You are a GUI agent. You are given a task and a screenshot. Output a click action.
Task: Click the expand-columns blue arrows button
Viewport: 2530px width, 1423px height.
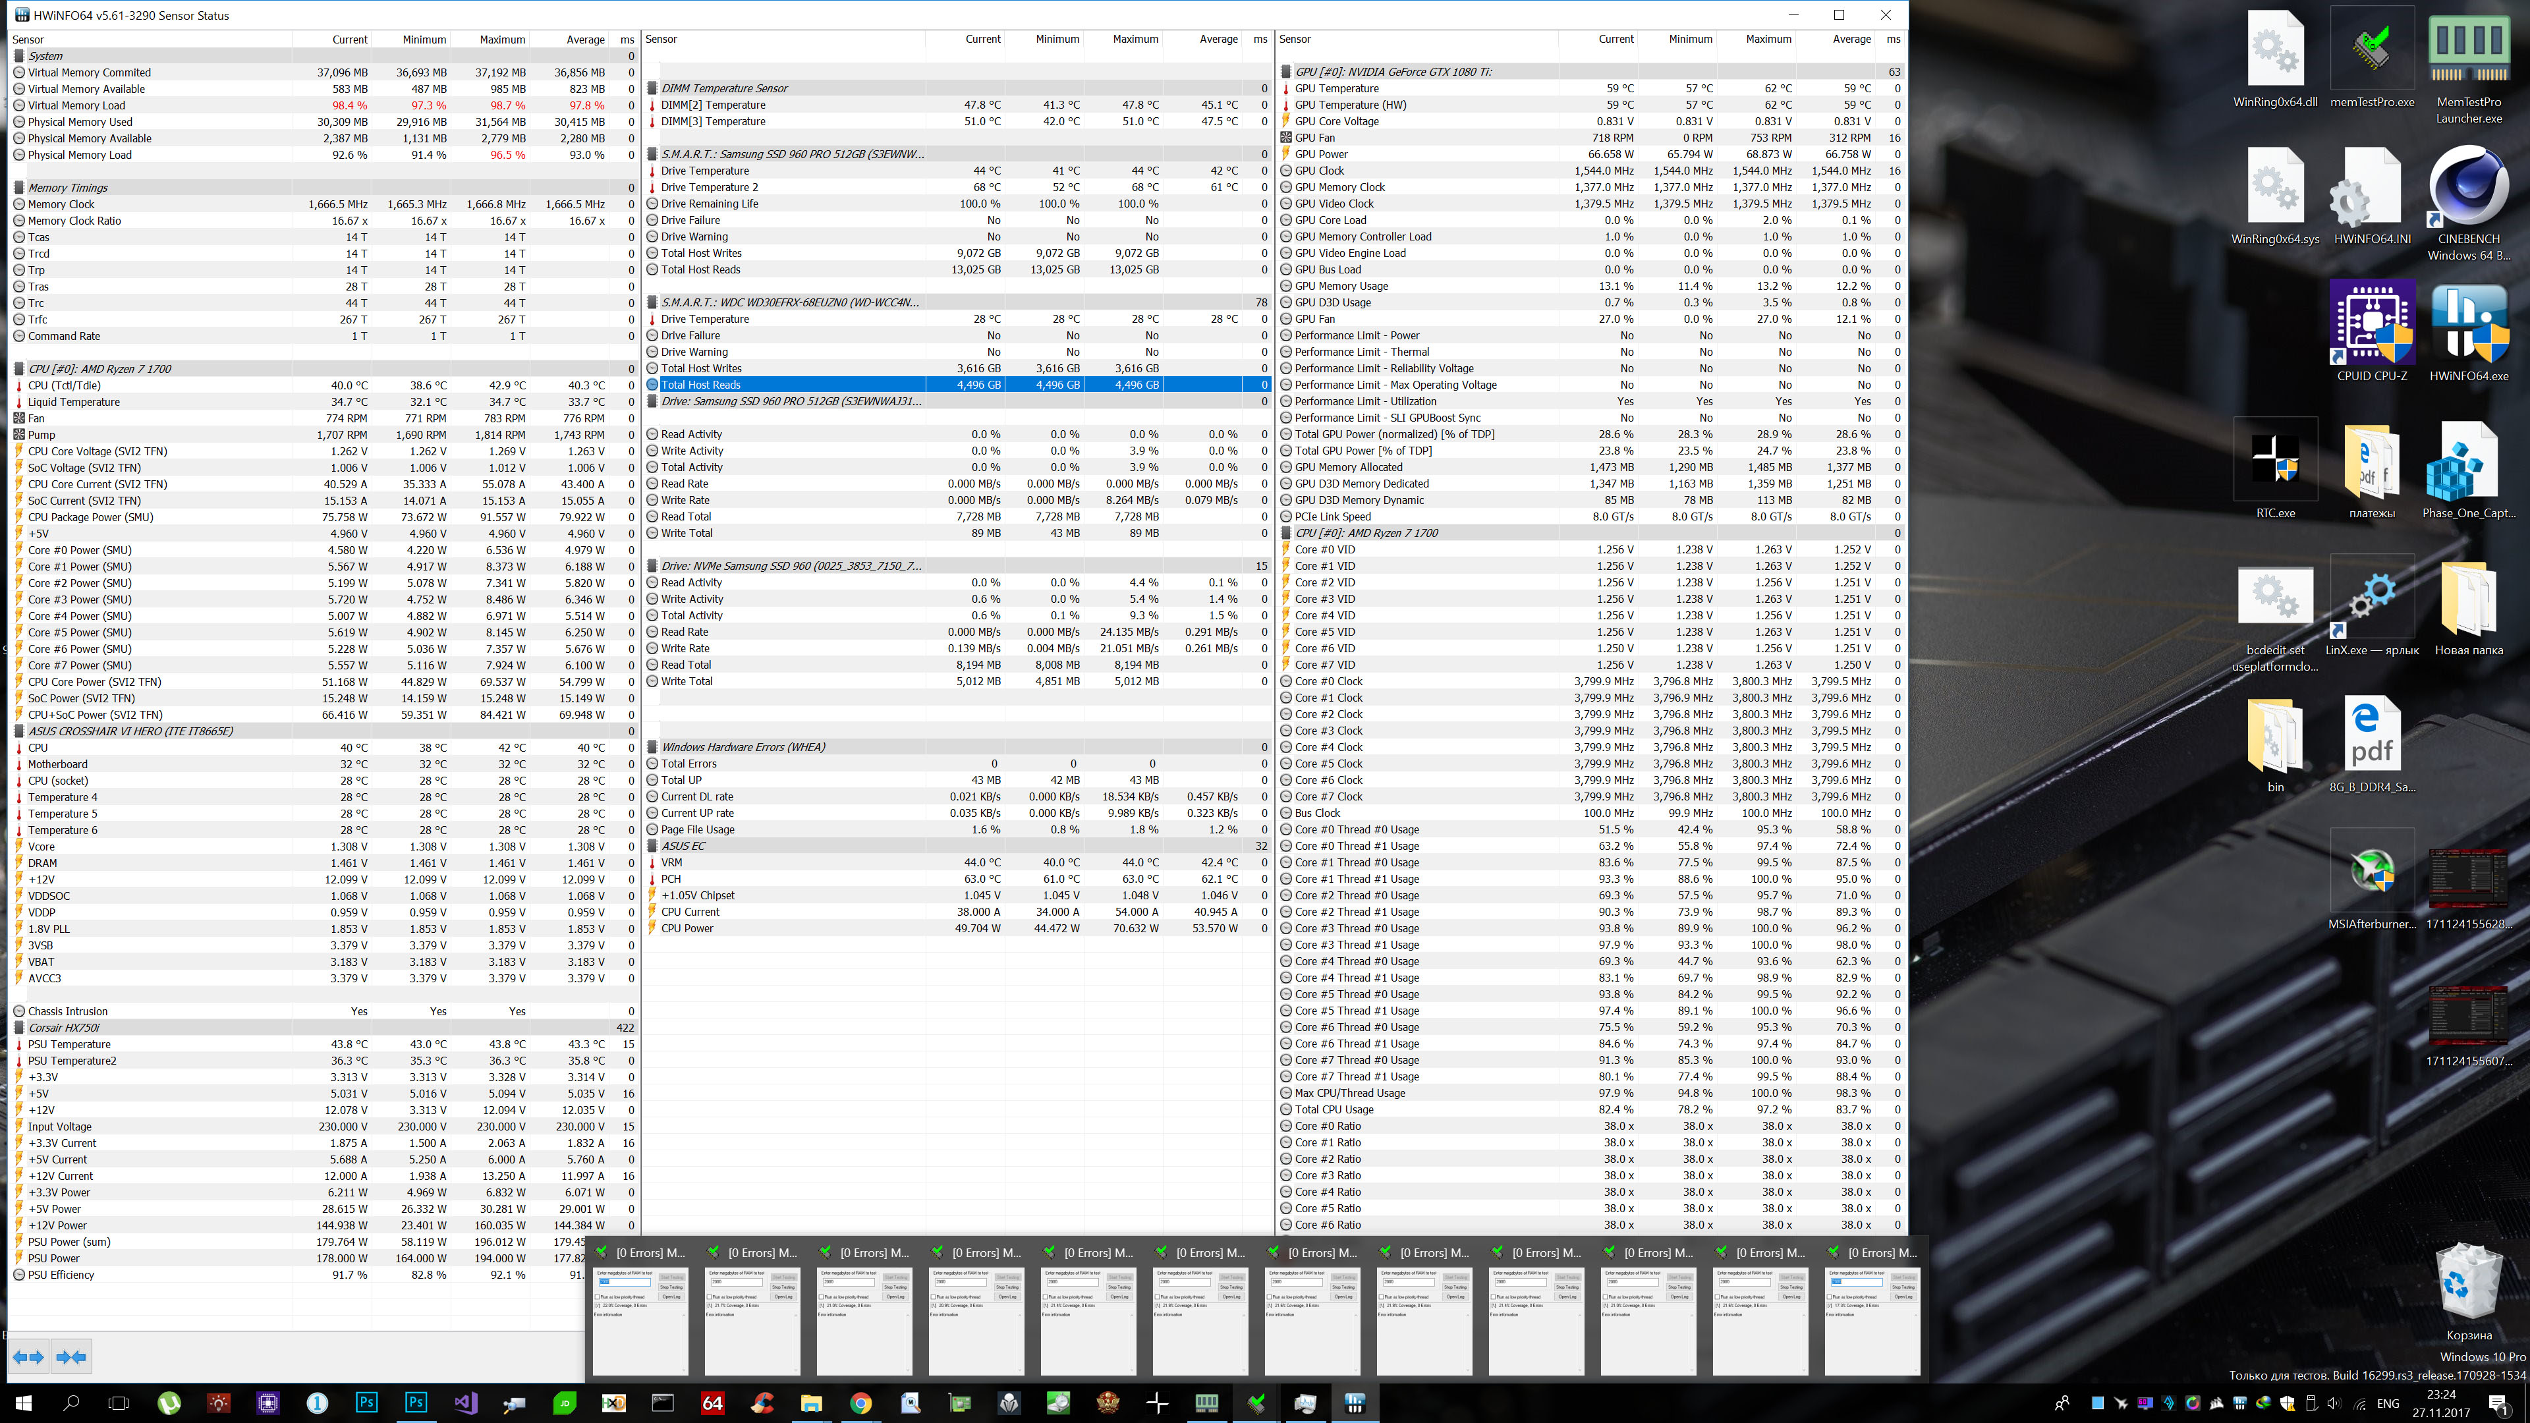coord(28,1356)
